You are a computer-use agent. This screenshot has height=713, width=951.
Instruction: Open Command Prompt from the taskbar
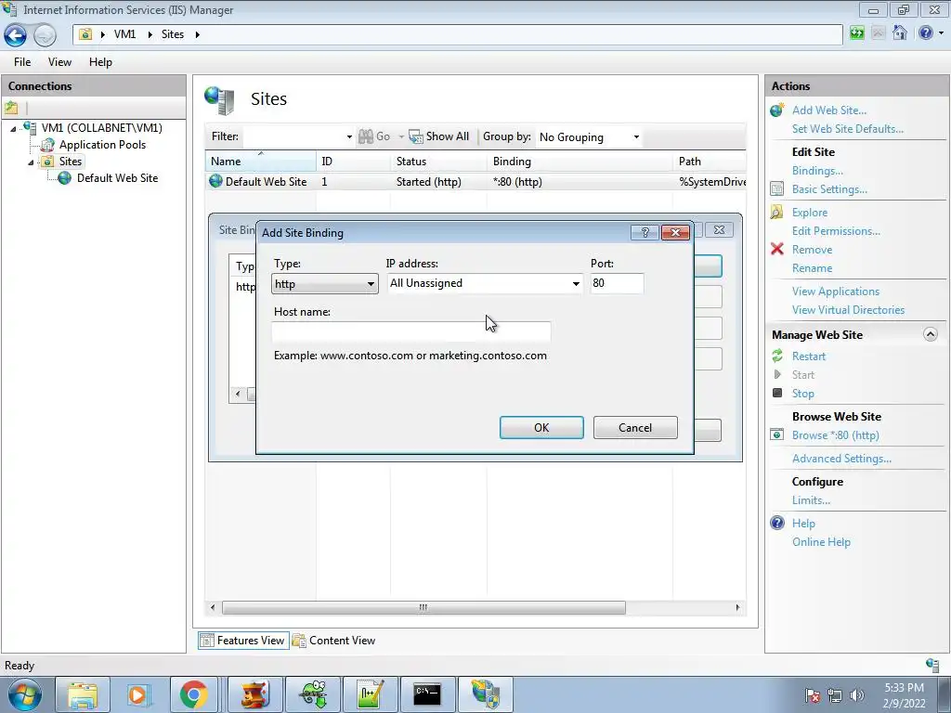coord(427,694)
